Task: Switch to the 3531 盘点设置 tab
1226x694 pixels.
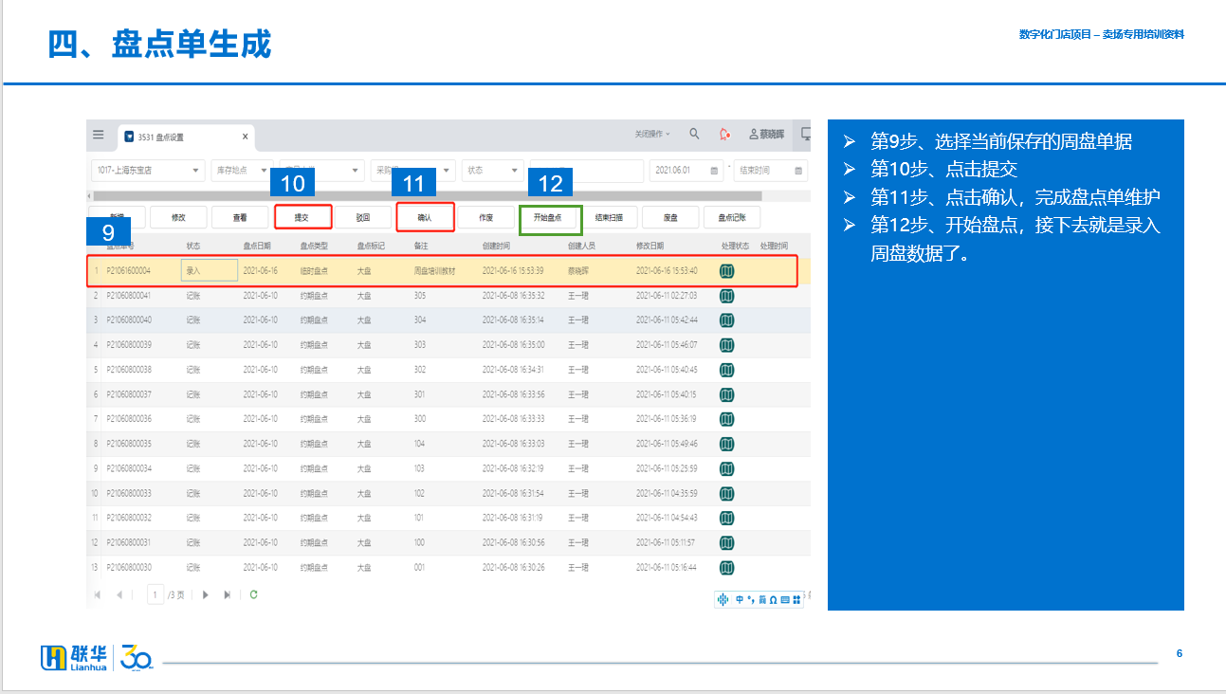Action: 184,137
